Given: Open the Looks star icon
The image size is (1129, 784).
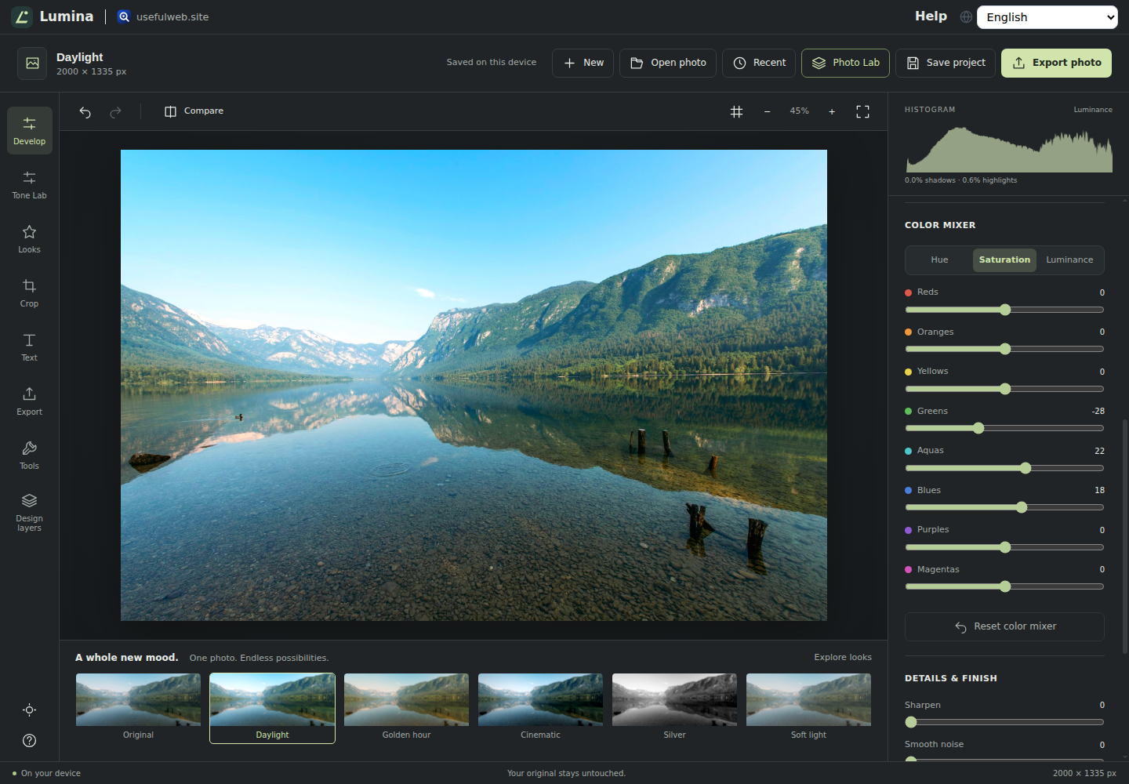Looking at the screenshot, I should click(x=30, y=238).
